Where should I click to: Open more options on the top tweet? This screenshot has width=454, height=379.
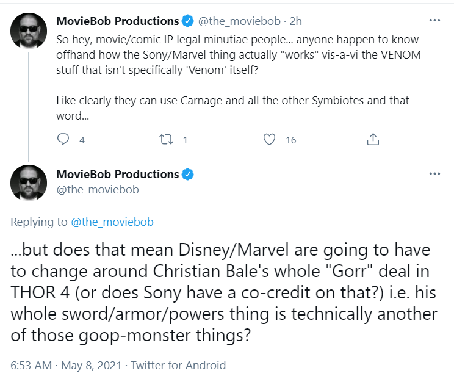[x=434, y=20]
